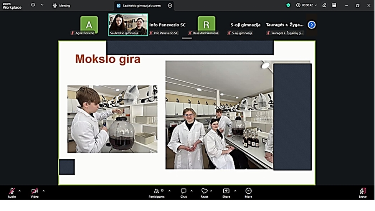The width and height of the screenshot is (375, 211).
Task: Unmute microphone with the Audio button
Action: (12, 191)
